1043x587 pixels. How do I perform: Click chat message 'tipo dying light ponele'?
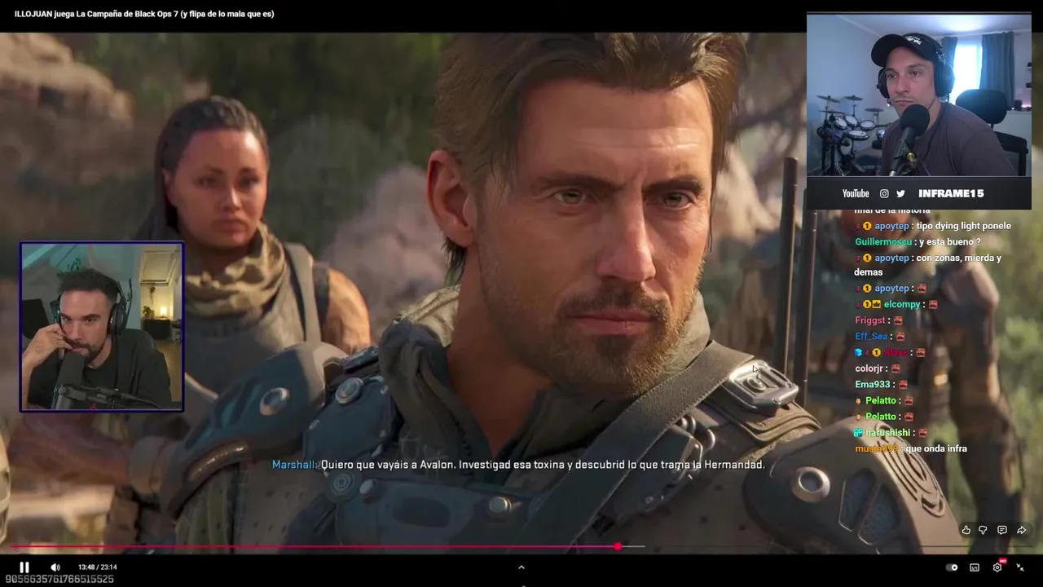click(963, 226)
